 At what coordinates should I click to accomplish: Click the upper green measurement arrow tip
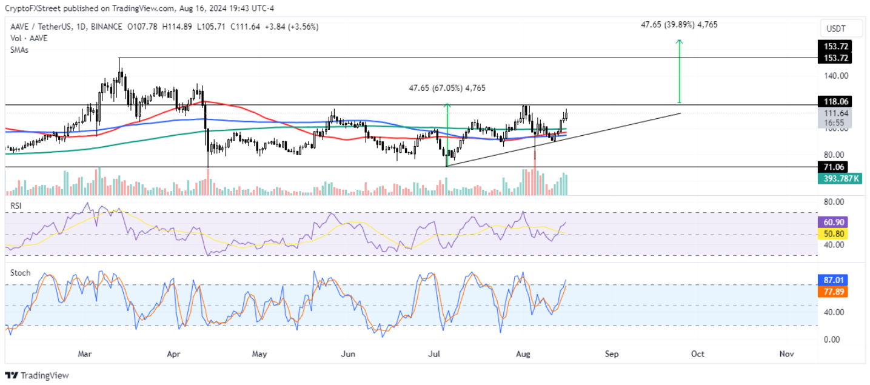click(680, 42)
